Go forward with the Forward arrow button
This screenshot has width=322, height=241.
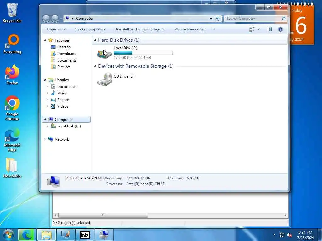pos(55,19)
